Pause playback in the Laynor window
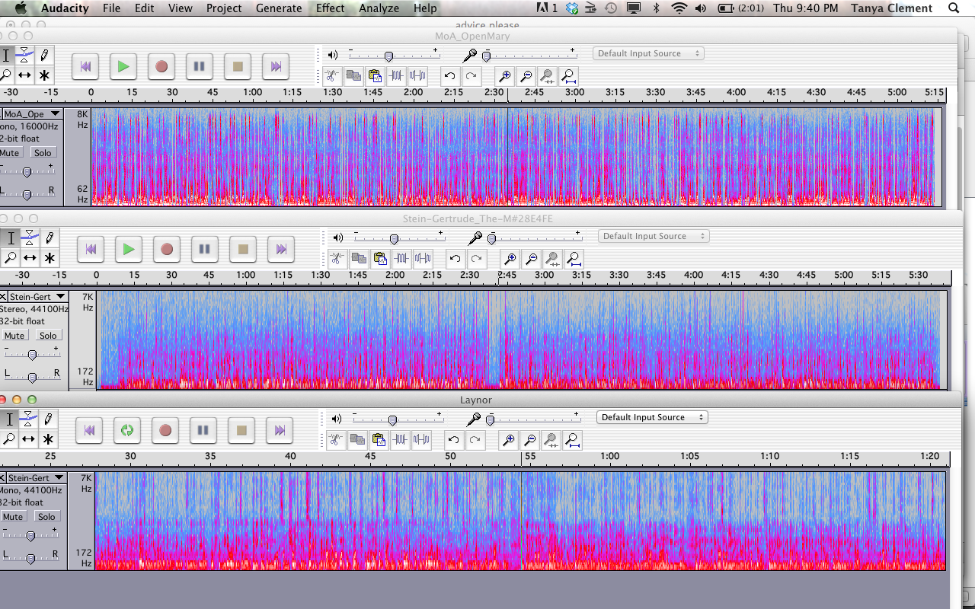Screen dimensions: 975x609 click(203, 430)
